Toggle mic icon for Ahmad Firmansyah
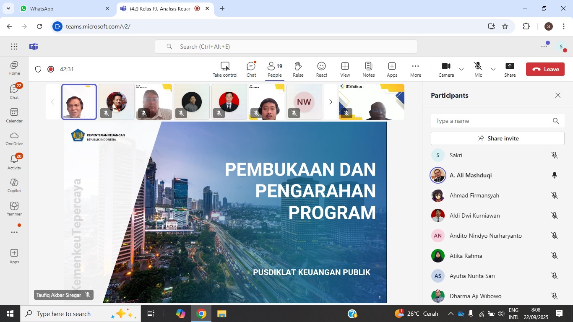This screenshot has height=322, width=573. tap(555, 195)
